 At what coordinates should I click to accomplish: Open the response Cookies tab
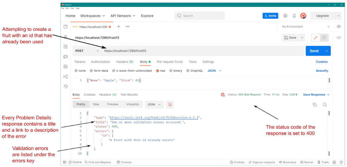pyautogui.click(x=89, y=95)
